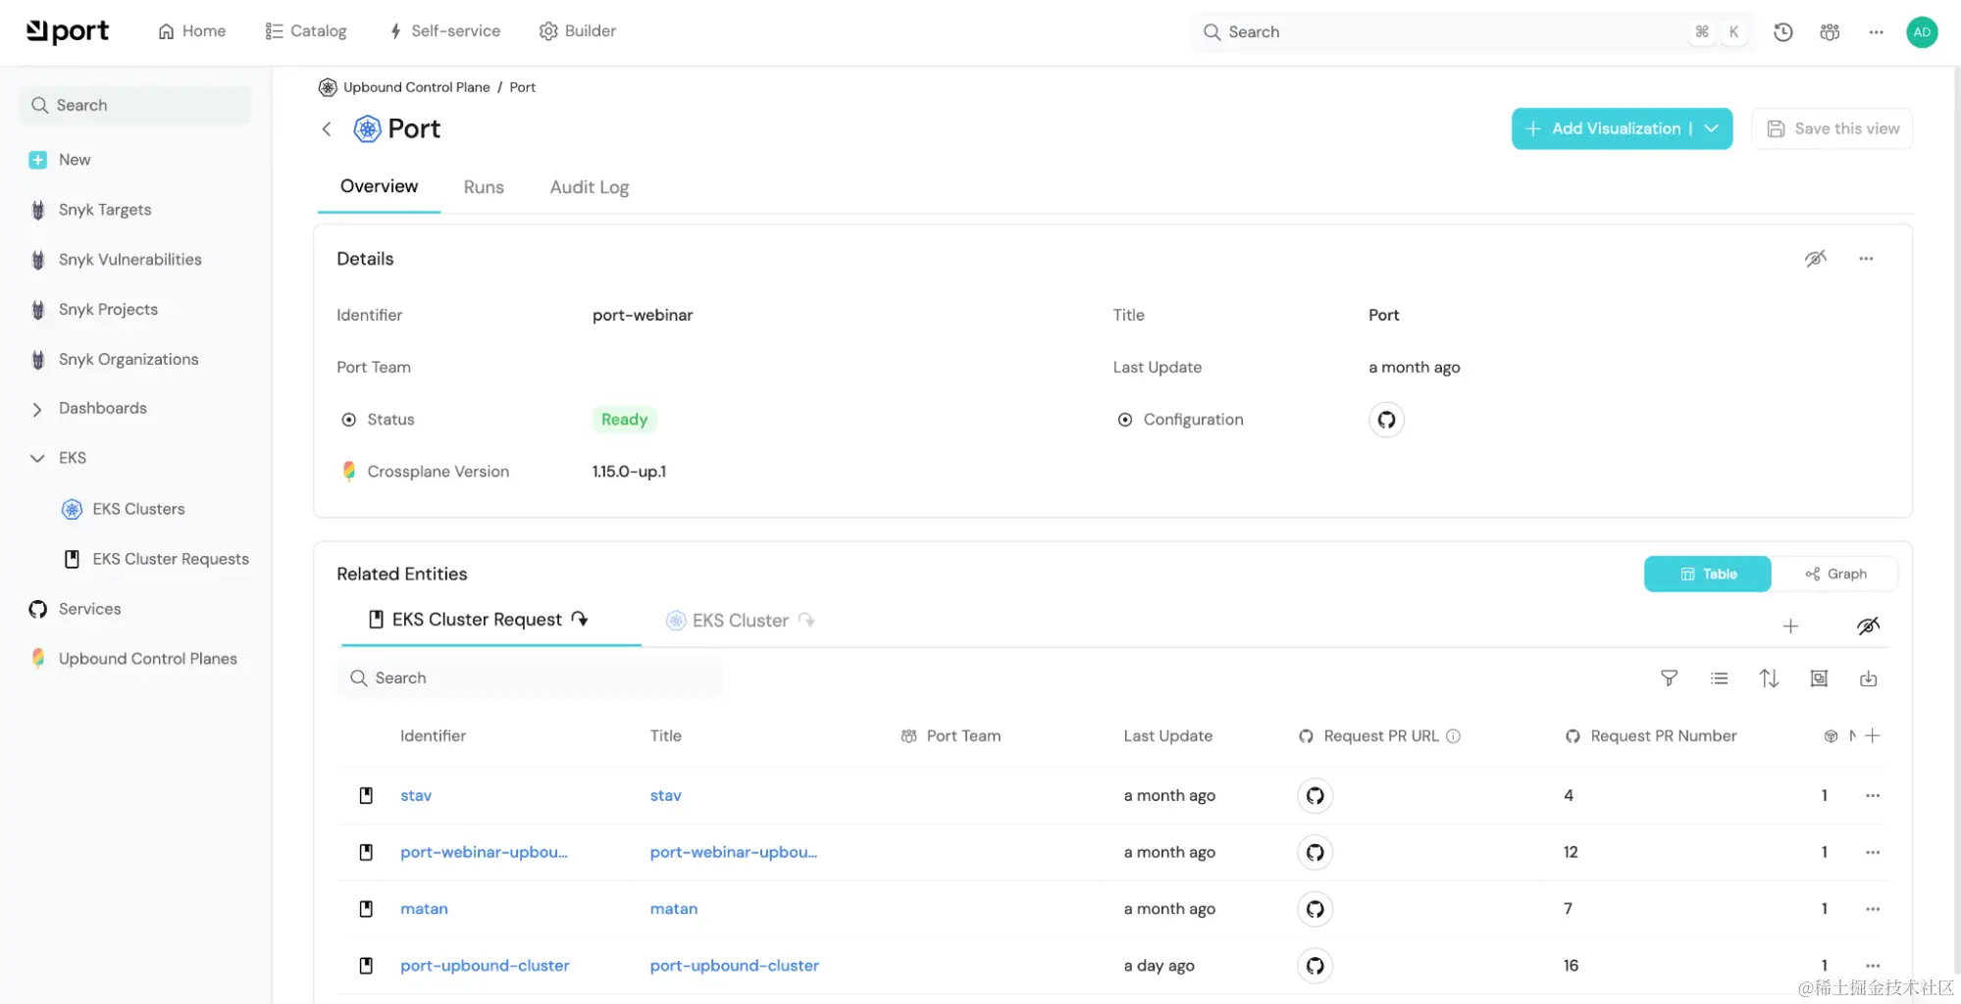Click Request PR URL info icon
Viewport: 1961px width, 1004px height.
pos(1454,735)
